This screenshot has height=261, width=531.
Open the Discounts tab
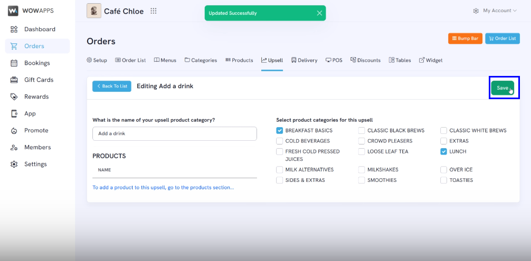(365, 60)
